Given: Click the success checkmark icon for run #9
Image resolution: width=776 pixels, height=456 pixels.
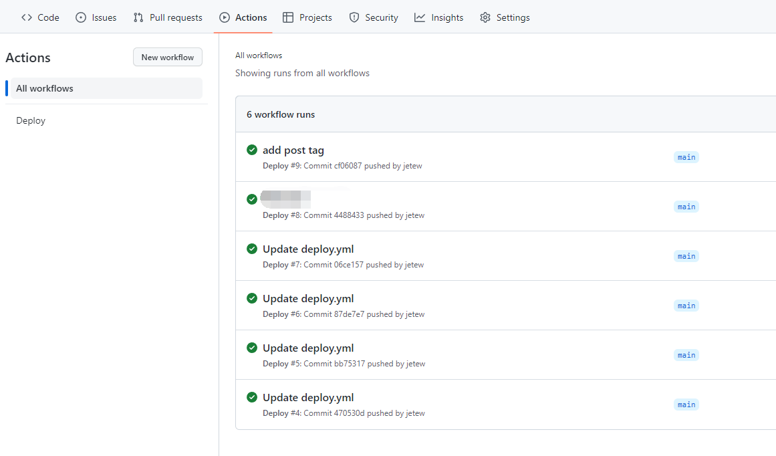Looking at the screenshot, I should pos(252,150).
